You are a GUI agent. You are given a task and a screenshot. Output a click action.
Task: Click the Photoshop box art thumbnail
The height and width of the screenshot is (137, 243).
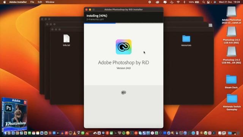tap(14, 114)
